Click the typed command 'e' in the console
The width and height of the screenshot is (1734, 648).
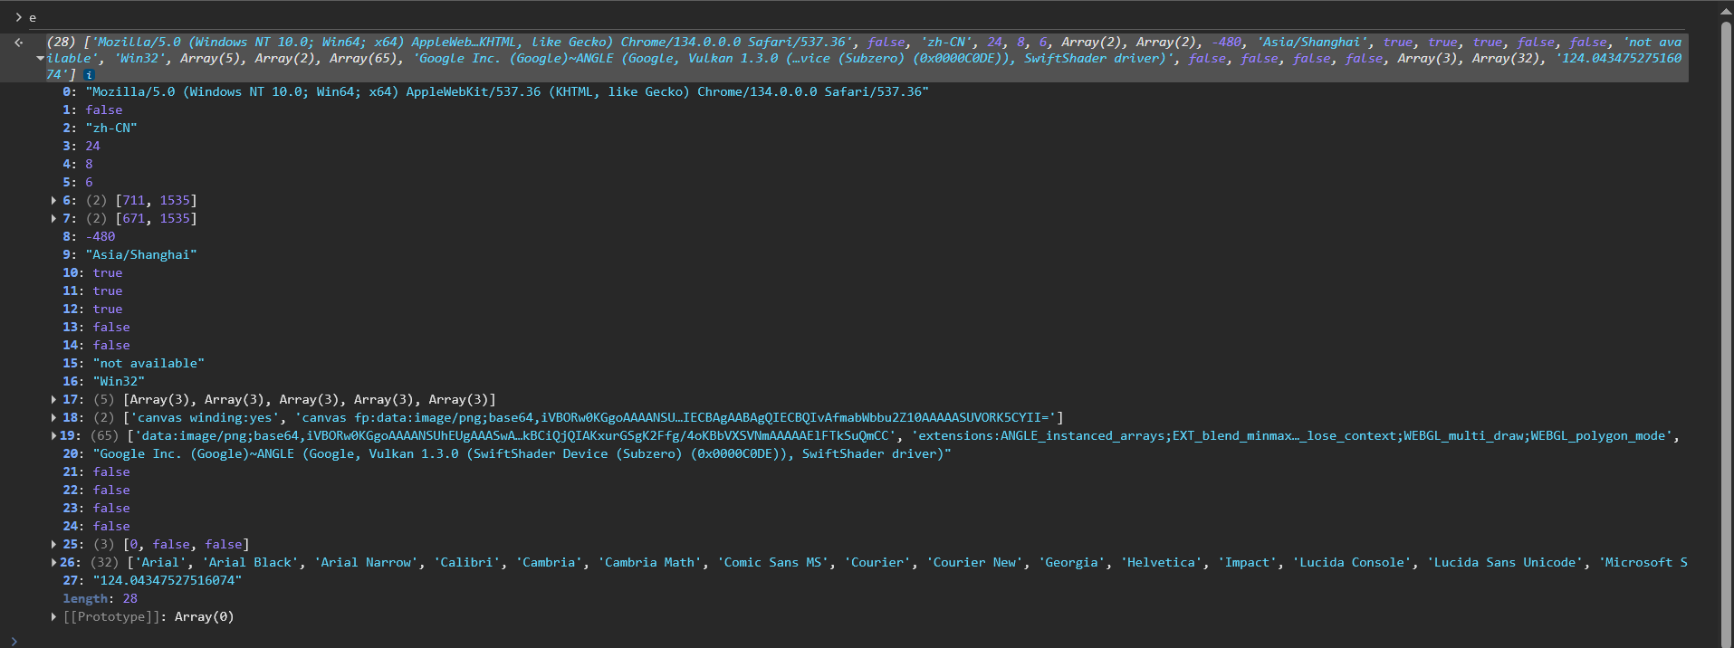(33, 18)
